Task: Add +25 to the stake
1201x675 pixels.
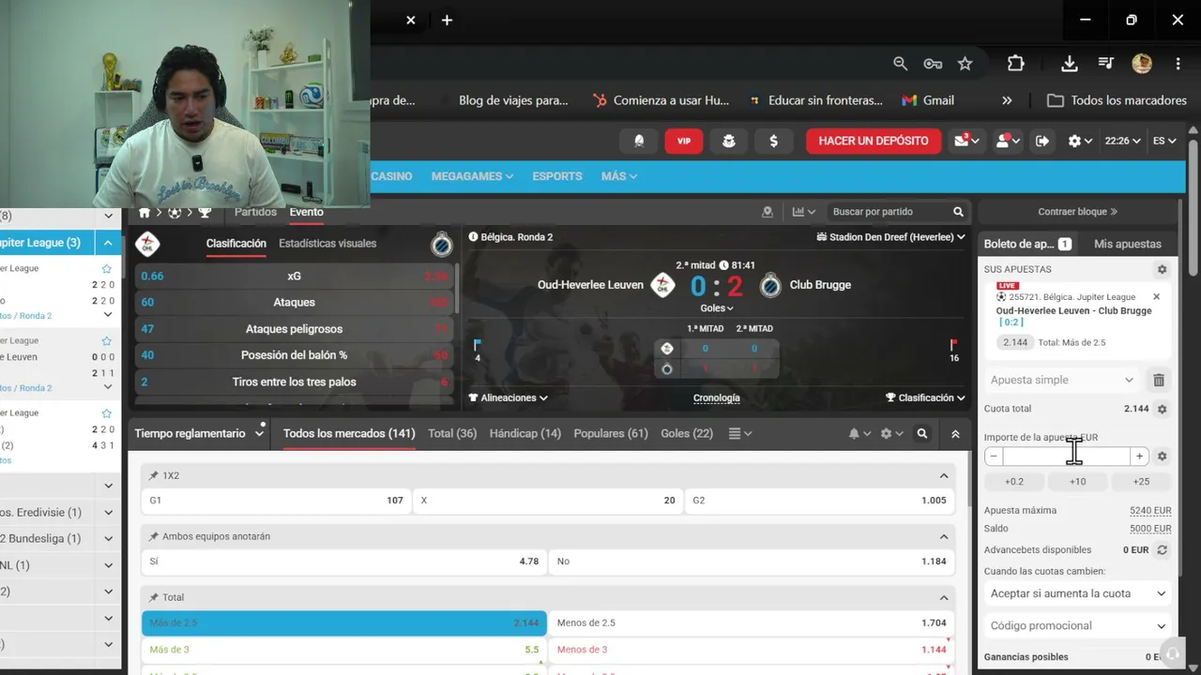Action: coord(1141,481)
